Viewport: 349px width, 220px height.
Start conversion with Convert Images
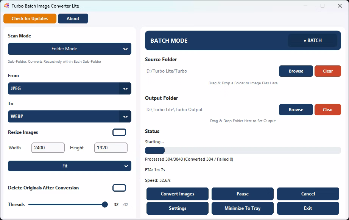178,194
